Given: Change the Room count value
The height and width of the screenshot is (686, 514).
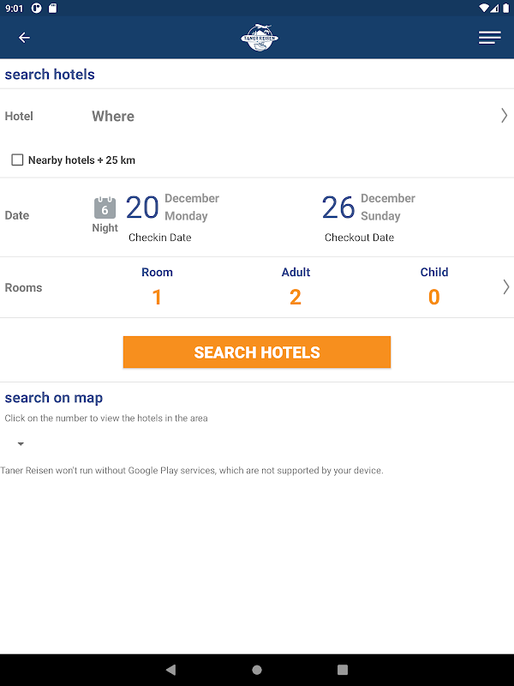Looking at the screenshot, I should tap(157, 297).
